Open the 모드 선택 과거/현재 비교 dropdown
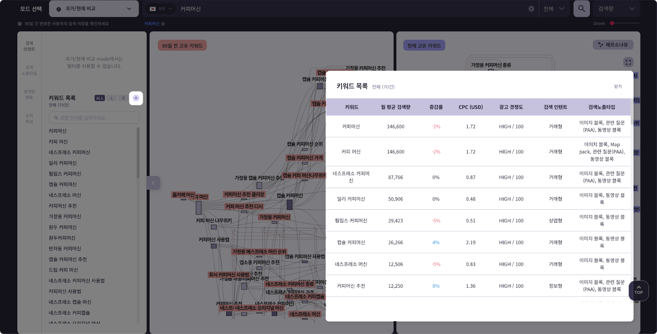The image size is (657, 334). (x=94, y=9)
